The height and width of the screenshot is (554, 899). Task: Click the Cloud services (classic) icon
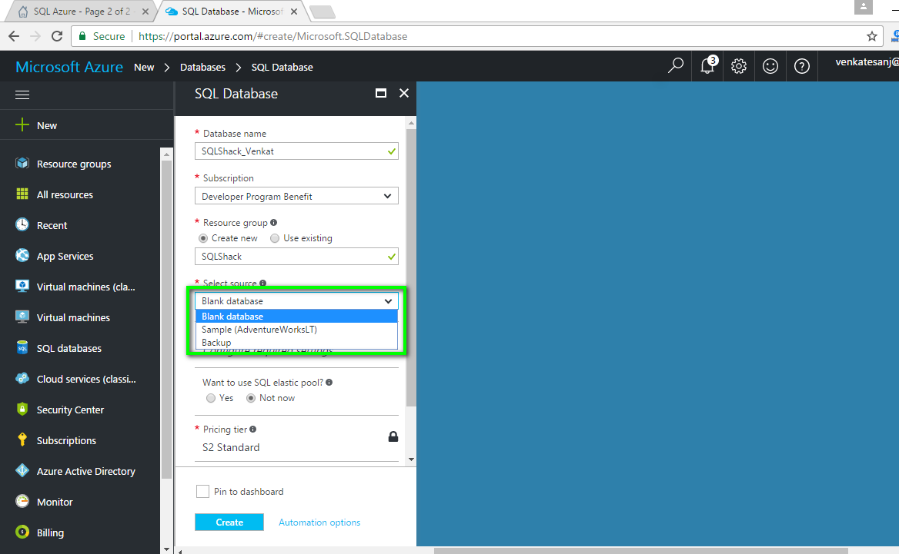(22, 378)
